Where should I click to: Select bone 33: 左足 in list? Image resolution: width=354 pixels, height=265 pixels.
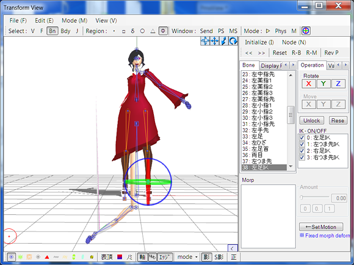tap(264, 136)
